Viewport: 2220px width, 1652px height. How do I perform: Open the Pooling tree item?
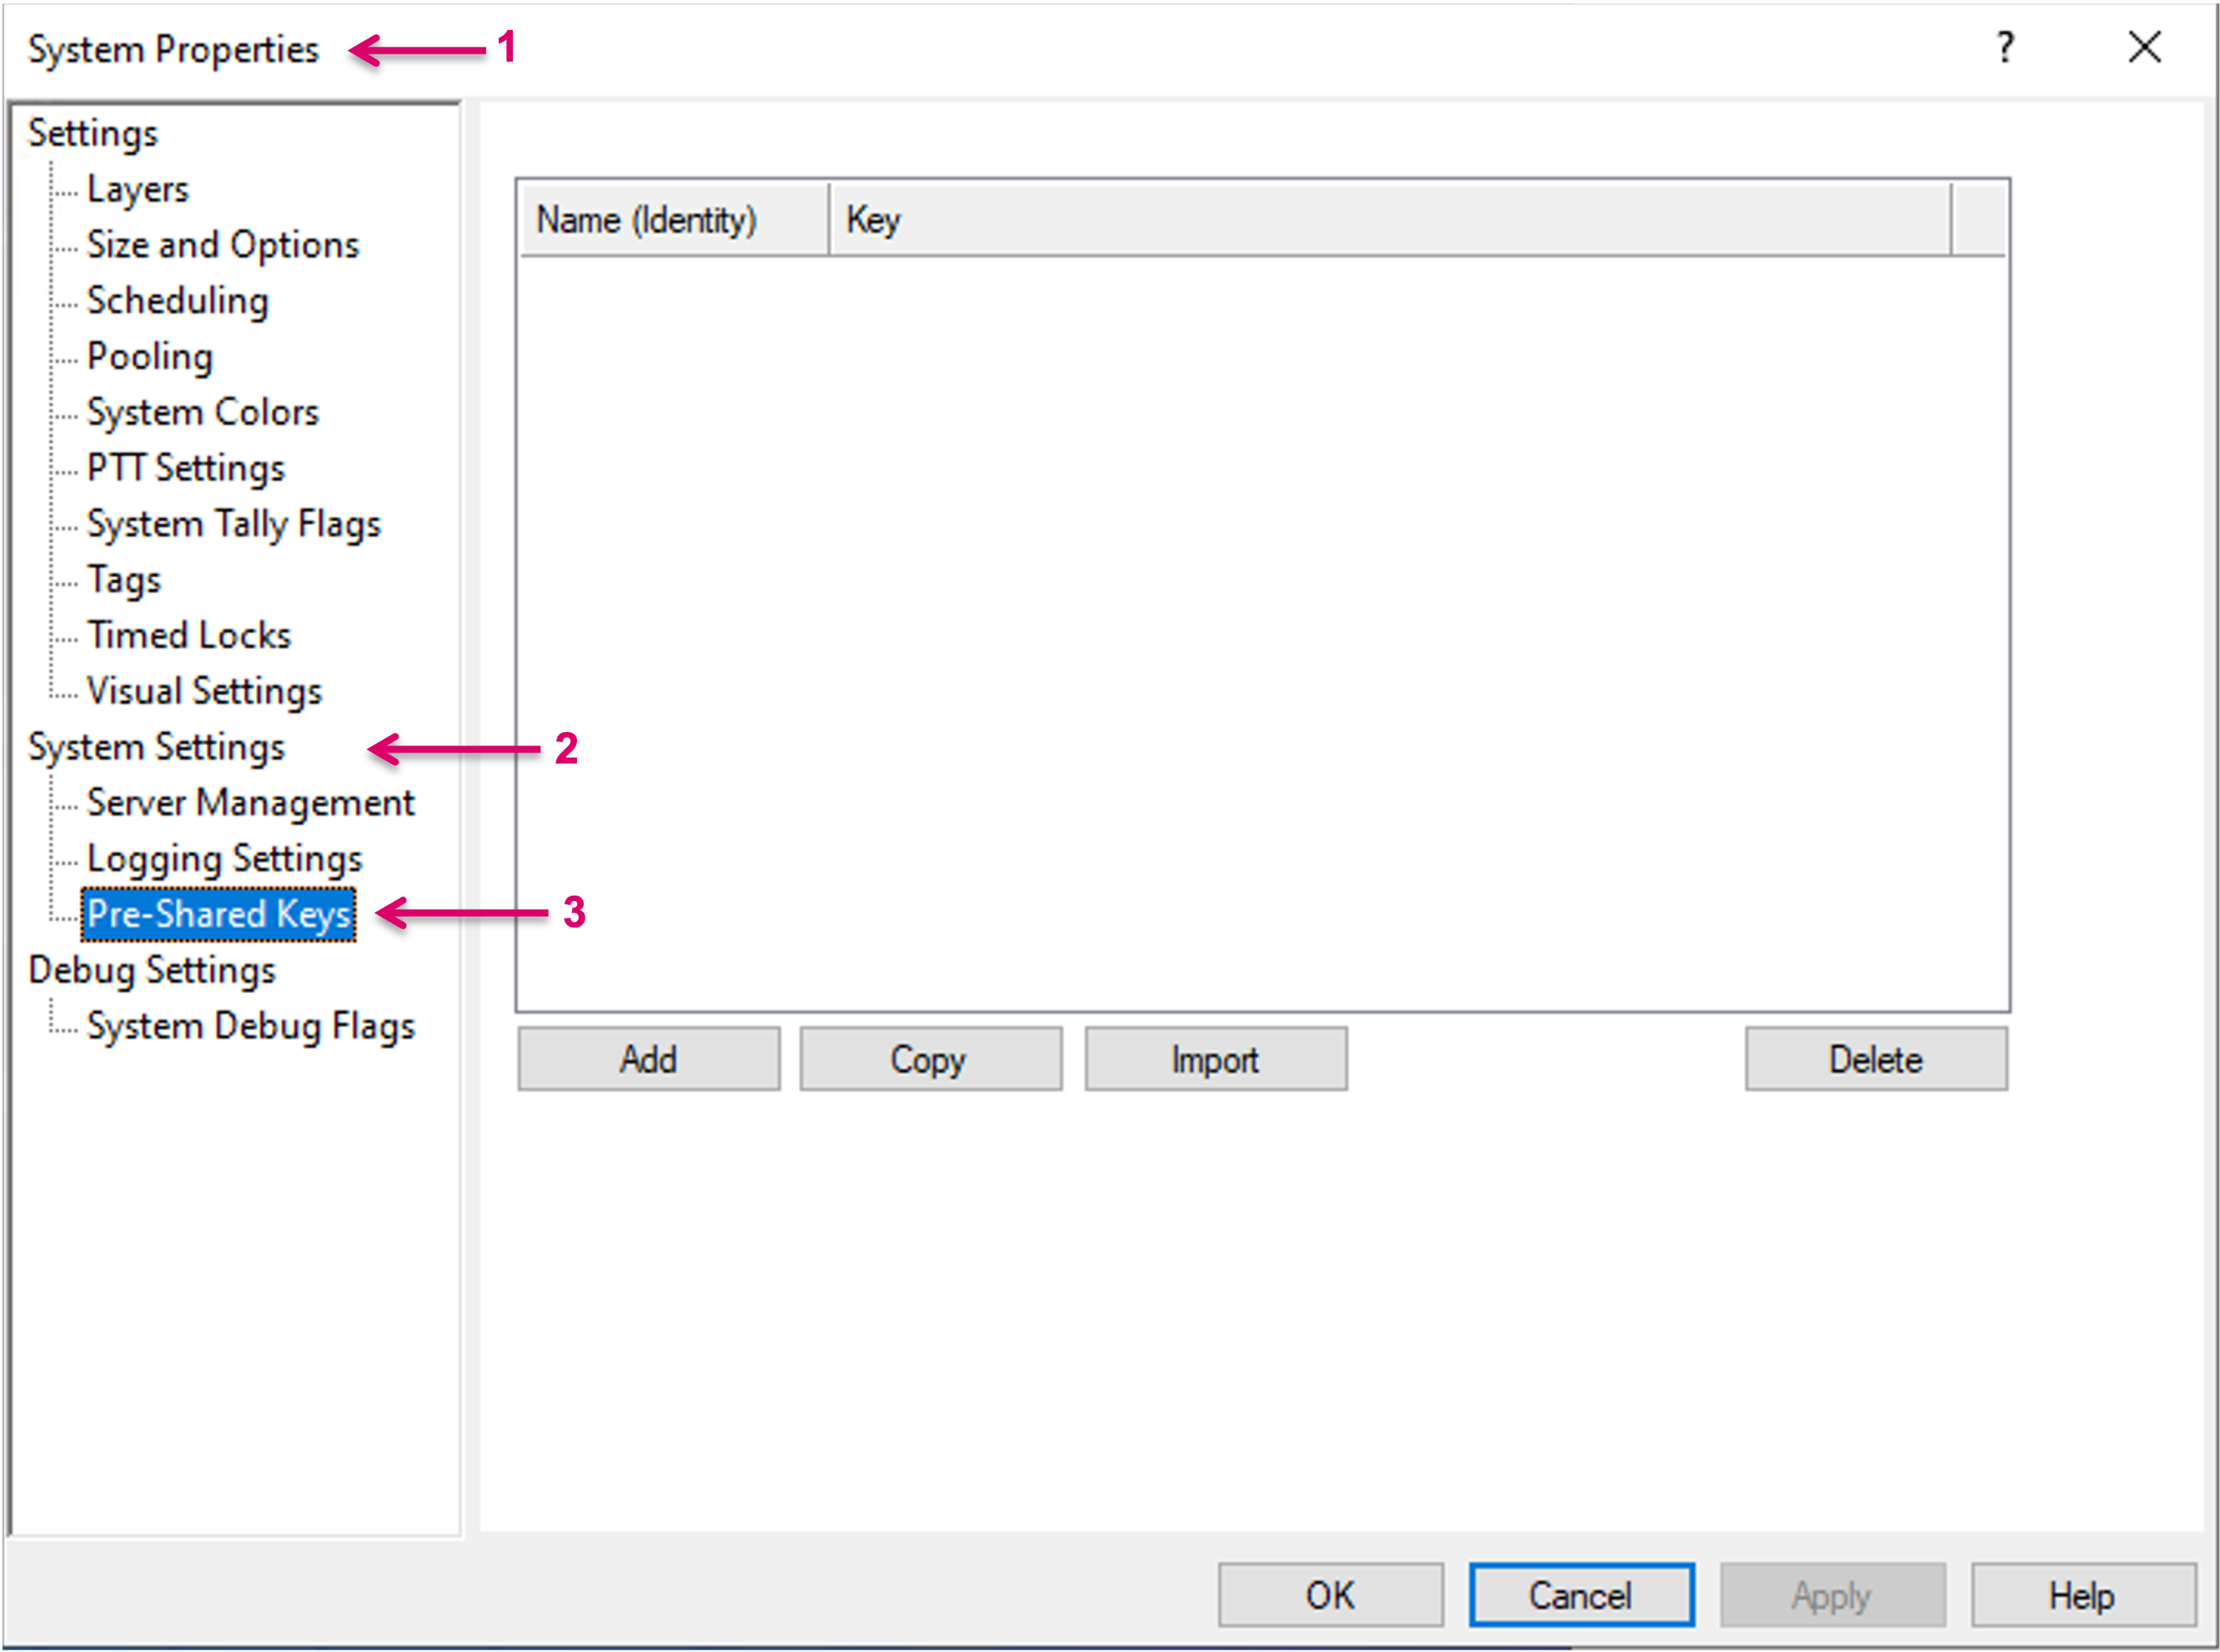pyautogui.click(x=149, y=357)
